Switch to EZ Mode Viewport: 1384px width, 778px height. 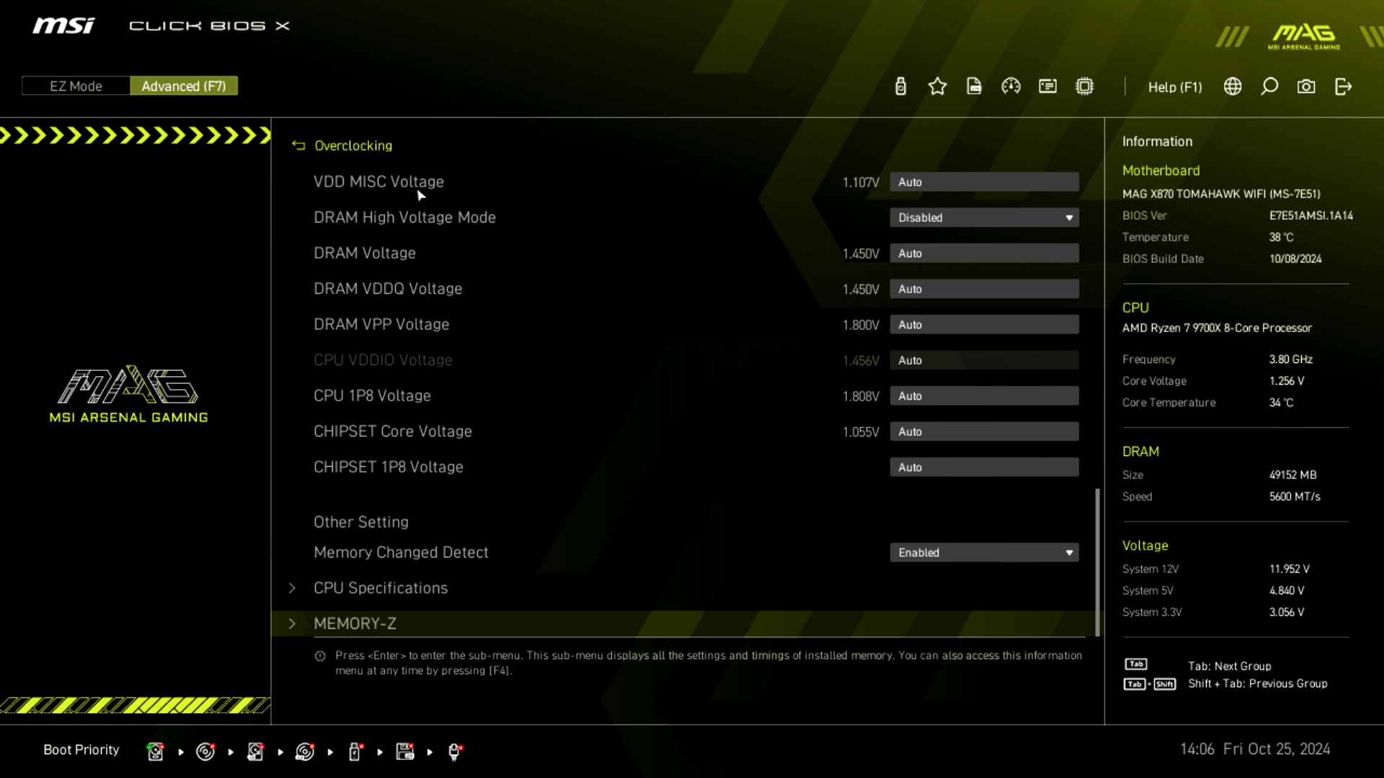(76, 86)
